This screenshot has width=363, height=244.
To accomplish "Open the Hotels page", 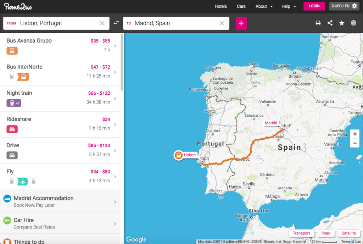I will 220,6.
